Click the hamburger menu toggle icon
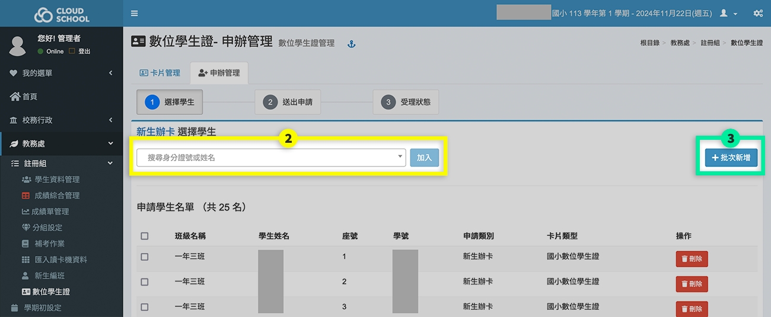The width and height of the screenshot is (771, 317). (x=134, y=13)
